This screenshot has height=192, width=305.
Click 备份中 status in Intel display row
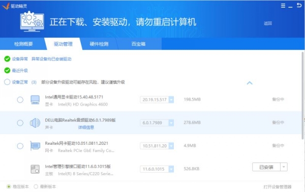(x=278, y=100)
